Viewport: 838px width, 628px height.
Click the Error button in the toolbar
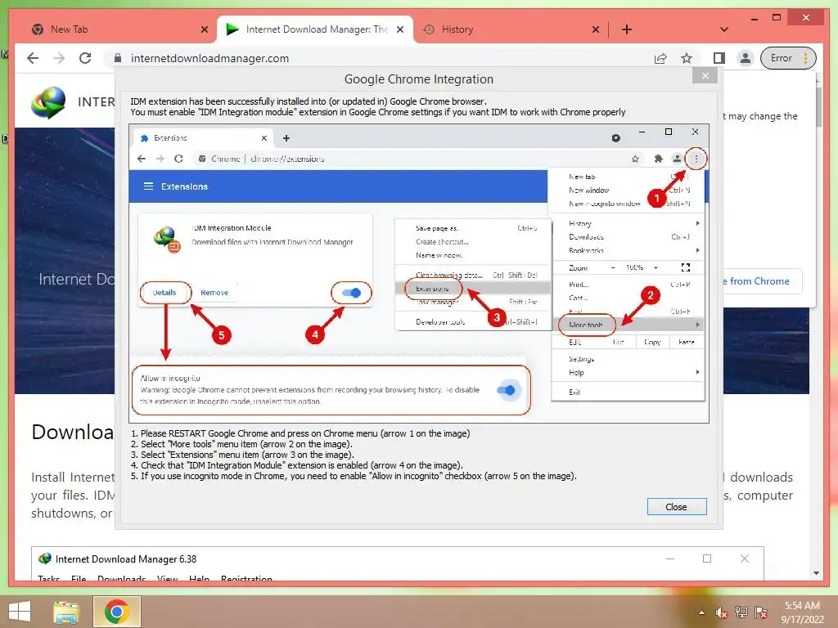(781, 58)
